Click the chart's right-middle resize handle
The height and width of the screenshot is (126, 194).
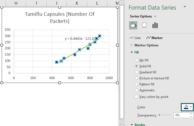tap(117, 45)
